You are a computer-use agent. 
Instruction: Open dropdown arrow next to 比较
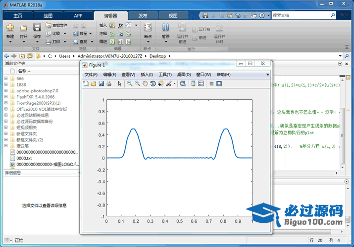(x=65, y=34)
